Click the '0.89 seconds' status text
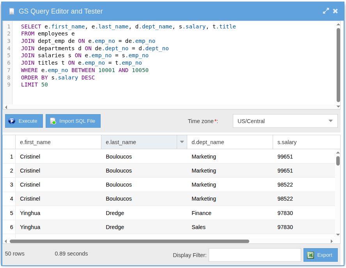 [x=71, y=254]
